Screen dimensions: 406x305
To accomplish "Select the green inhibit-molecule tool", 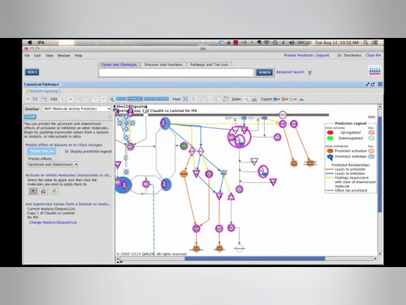I will 54,191.
